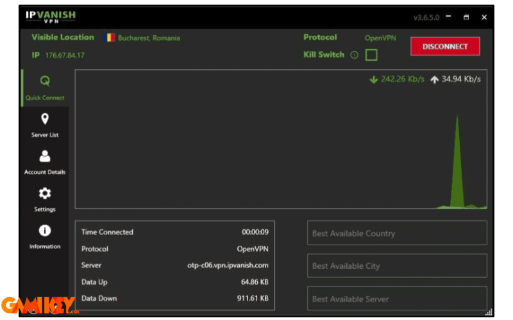Maximize the IPVanish window

coord(466,17)
